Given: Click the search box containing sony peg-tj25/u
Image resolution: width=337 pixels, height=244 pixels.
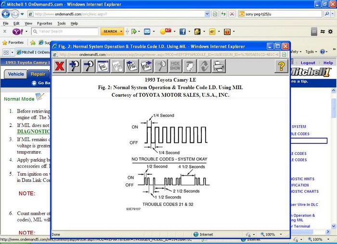Looking at the screenshot, I should coord(280,14).
